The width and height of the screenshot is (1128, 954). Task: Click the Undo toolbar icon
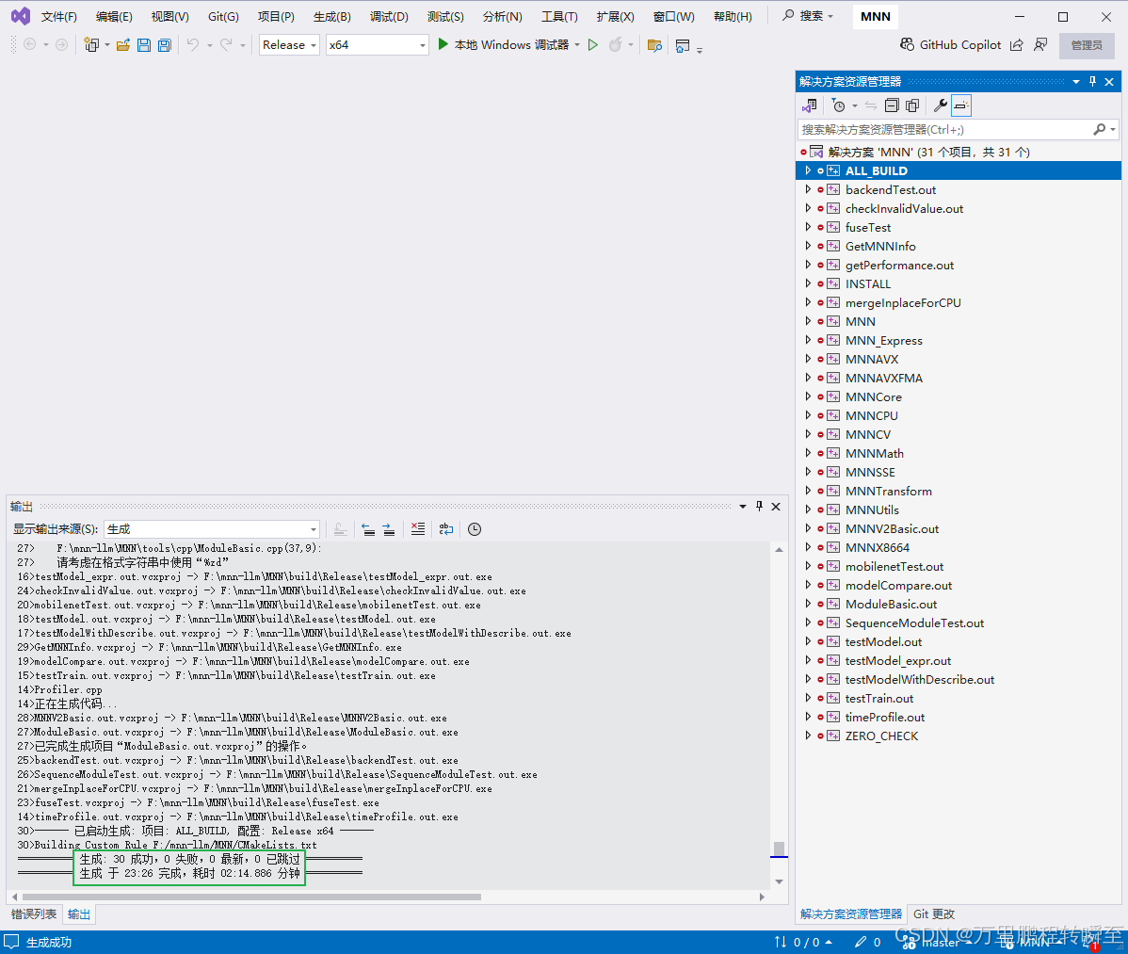coord(193,44)
